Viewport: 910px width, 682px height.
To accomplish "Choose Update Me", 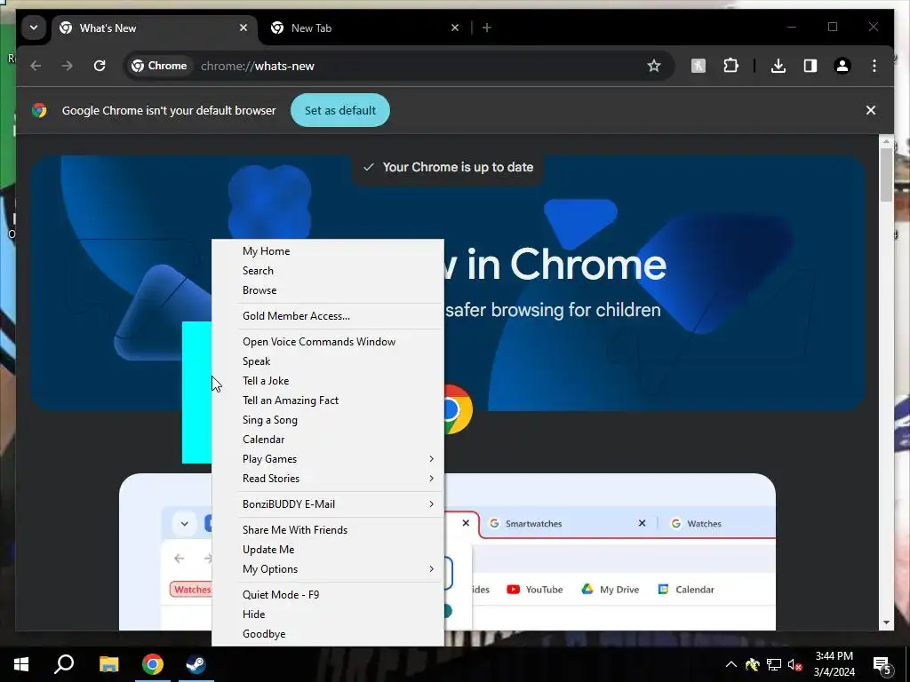I will coord(328,550).
